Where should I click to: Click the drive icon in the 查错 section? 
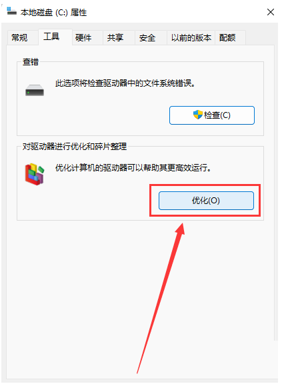coord(35,90)
